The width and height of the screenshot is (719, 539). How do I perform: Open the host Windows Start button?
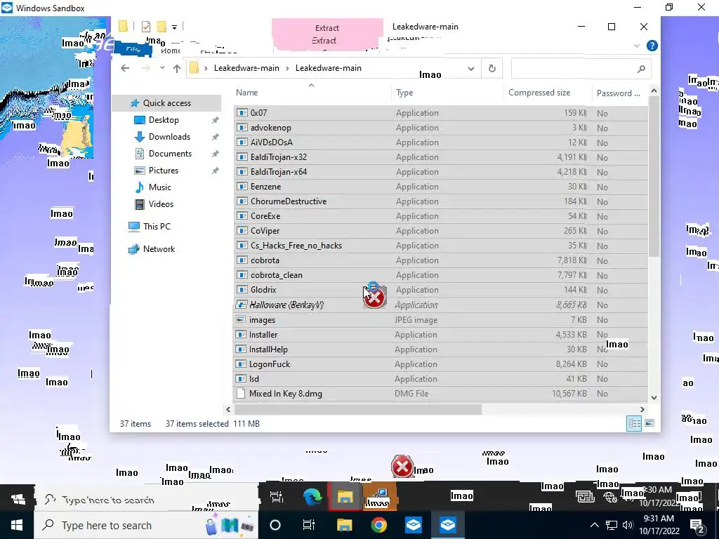(17, 525)
